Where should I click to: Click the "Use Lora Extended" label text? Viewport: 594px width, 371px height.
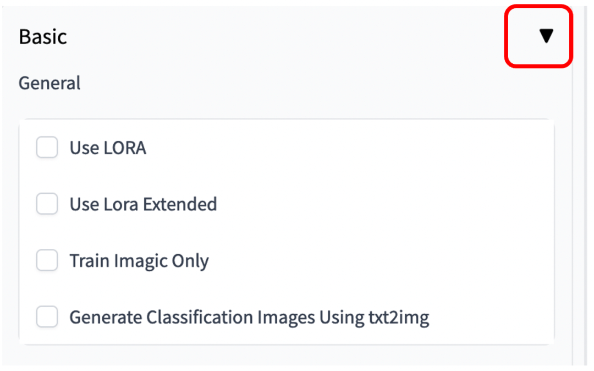143,205
